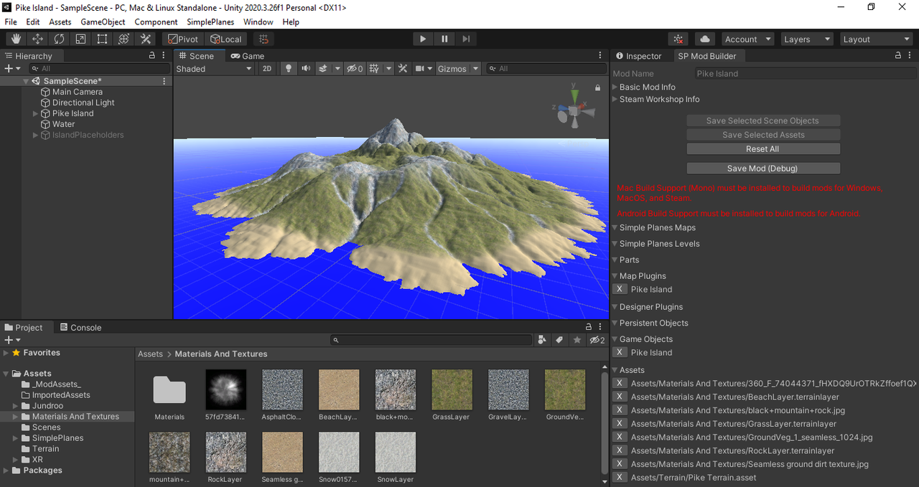Collapse Simple Planes Maps section
Image resolution: width=919 pixels, height=487 pixels.
coord(615,227)
